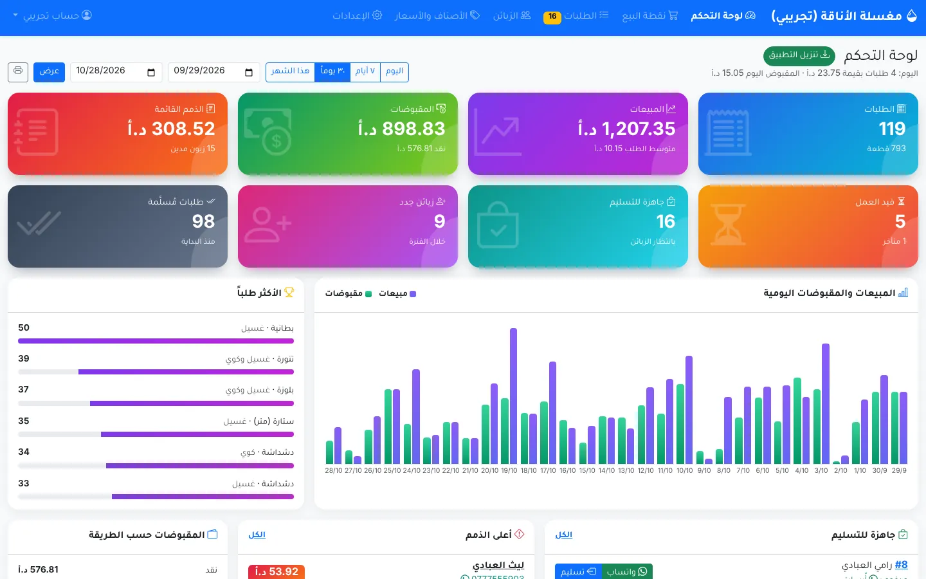This screenshot has width=926, height=579.
Task: Click the 09/29/2026 start date field
Action: click(213, 72)
